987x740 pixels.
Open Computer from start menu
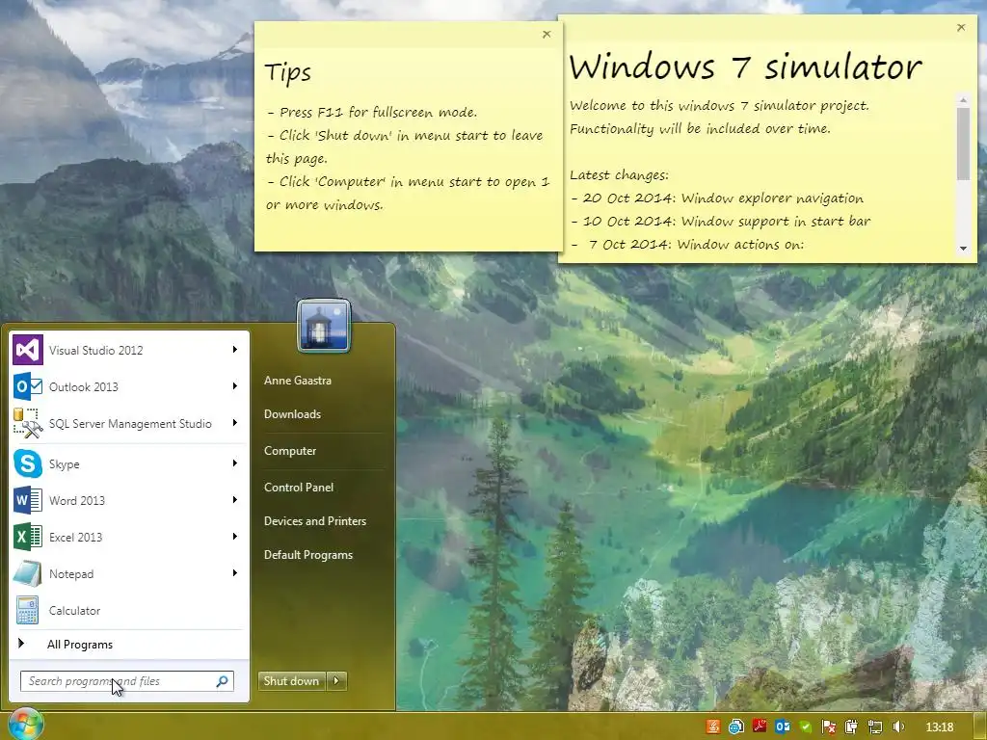click(x=290, y=451)
